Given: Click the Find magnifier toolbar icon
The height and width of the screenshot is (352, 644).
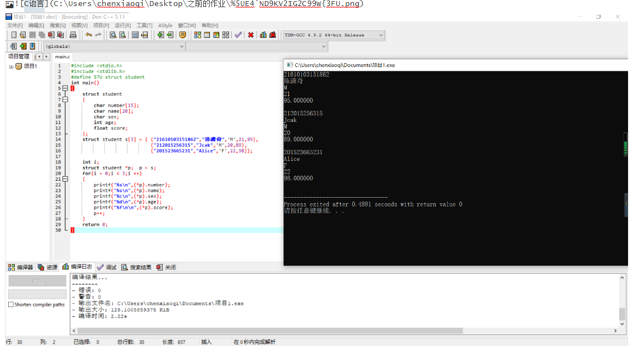Looking at the screenshot, I should pyautogui.click(x=113, y=35).
